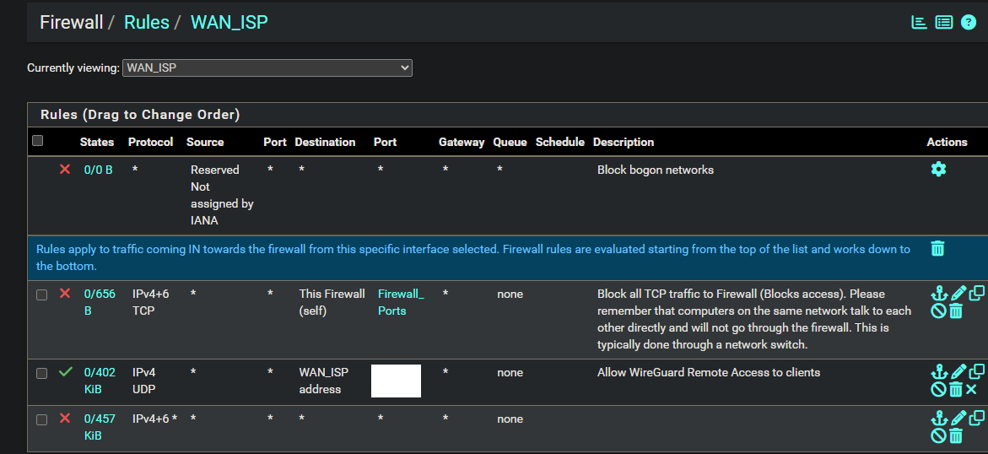Image resolution: width=988 pixels, height=454 pixels.
Task: Copy the last IPv4+6 block-all rule
Action: [977, 418]
